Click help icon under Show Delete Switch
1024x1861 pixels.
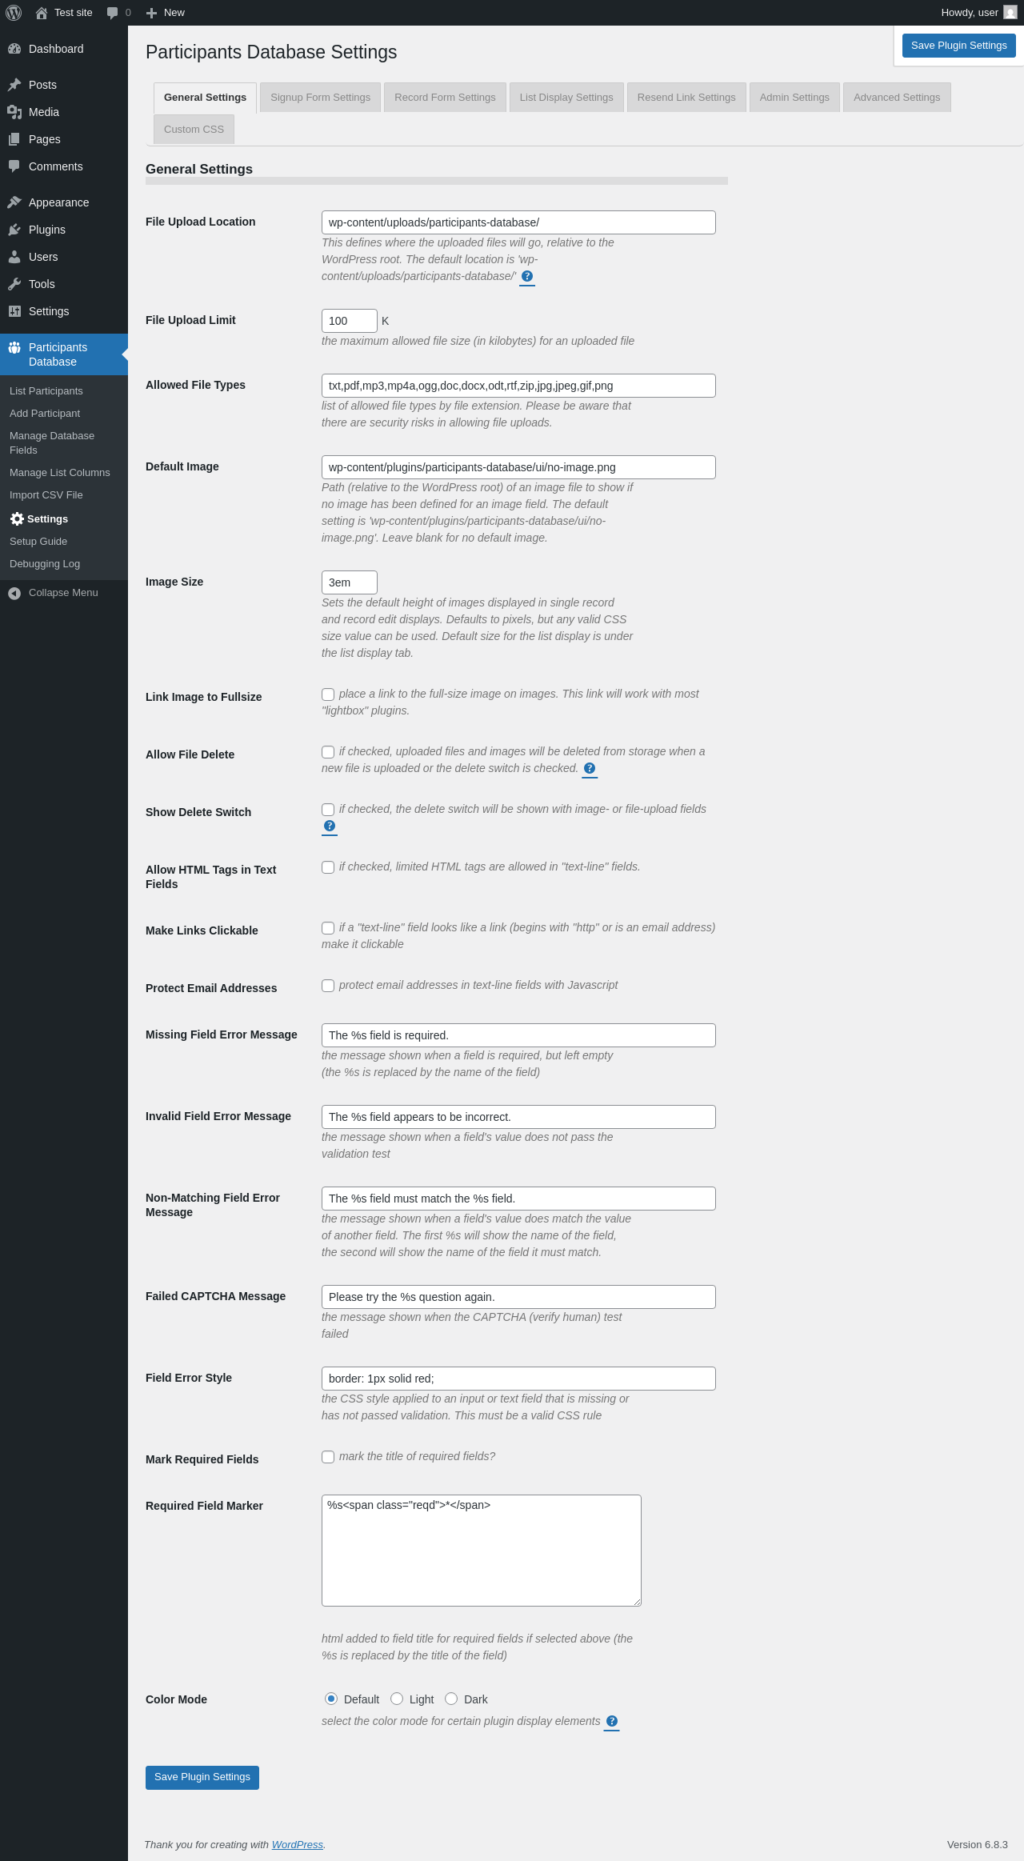point(330,826)
